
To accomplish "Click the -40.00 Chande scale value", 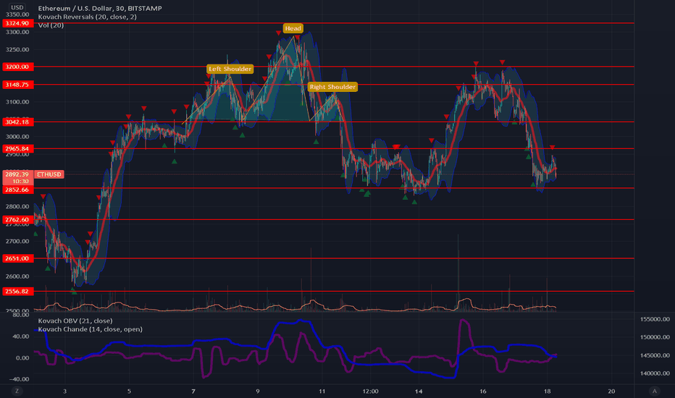I will tap(19, 379).
